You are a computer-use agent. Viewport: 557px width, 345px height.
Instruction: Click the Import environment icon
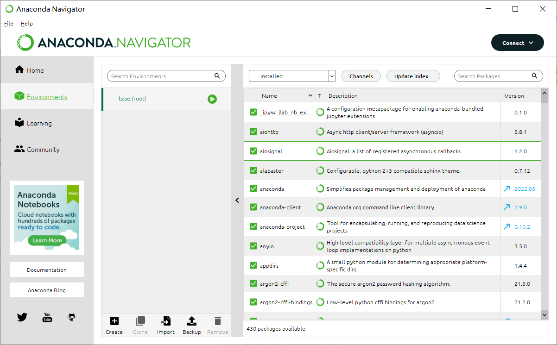pyautogui.click(x=165, y=321)
